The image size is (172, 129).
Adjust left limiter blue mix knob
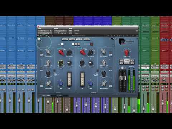pyautogui.click(x=61, y=83)
